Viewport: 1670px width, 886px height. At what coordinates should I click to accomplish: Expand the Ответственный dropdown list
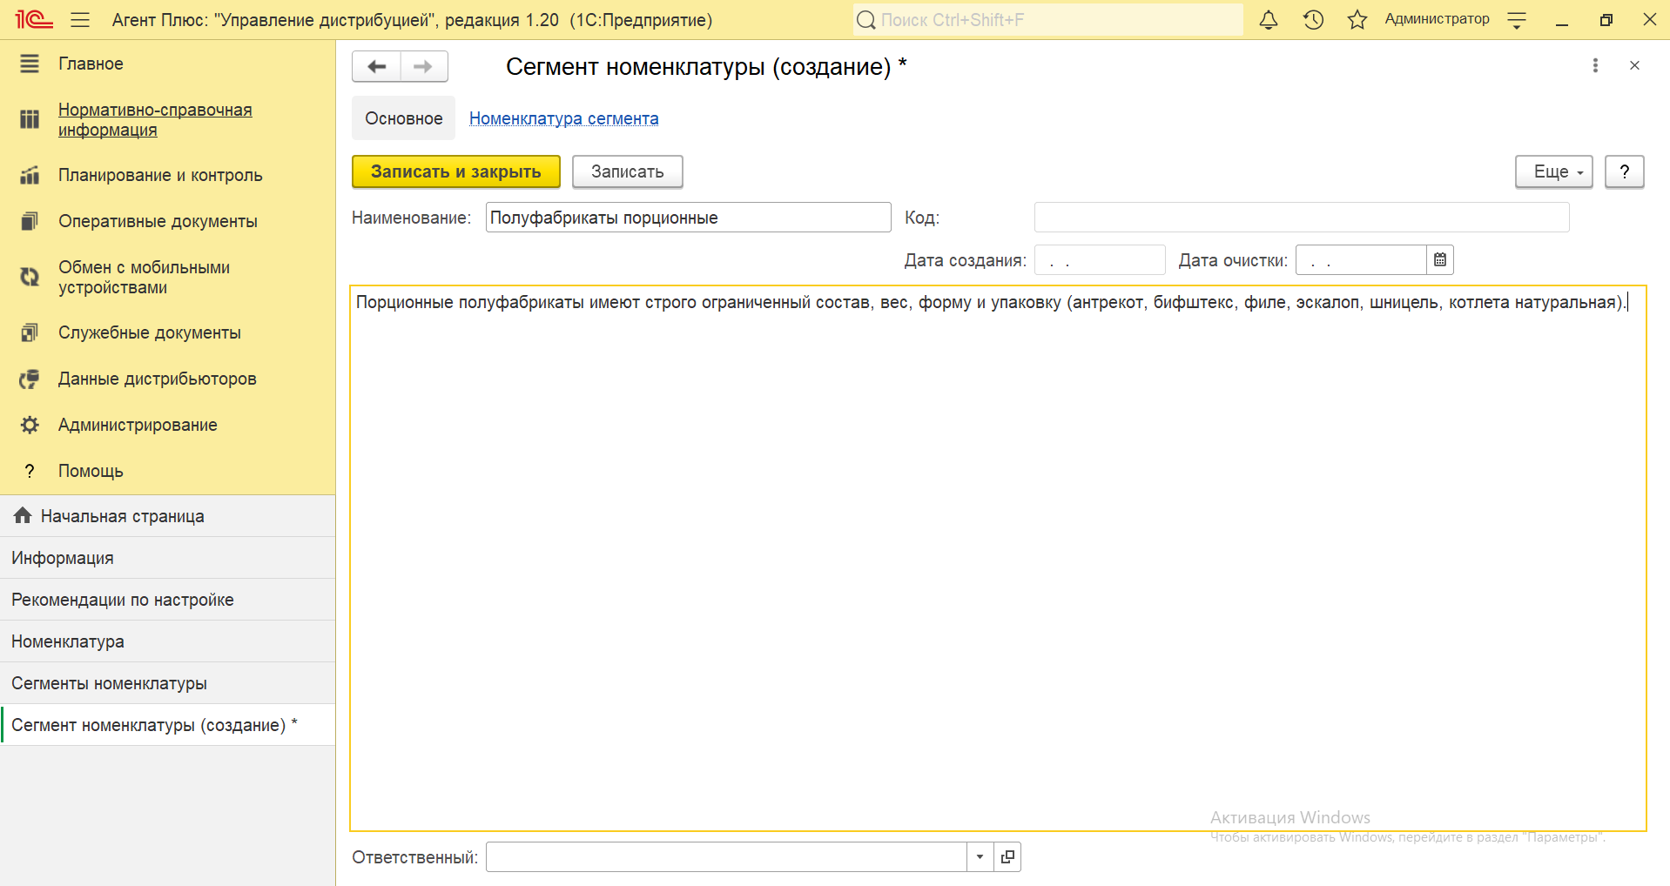click(x=980, y=857)
